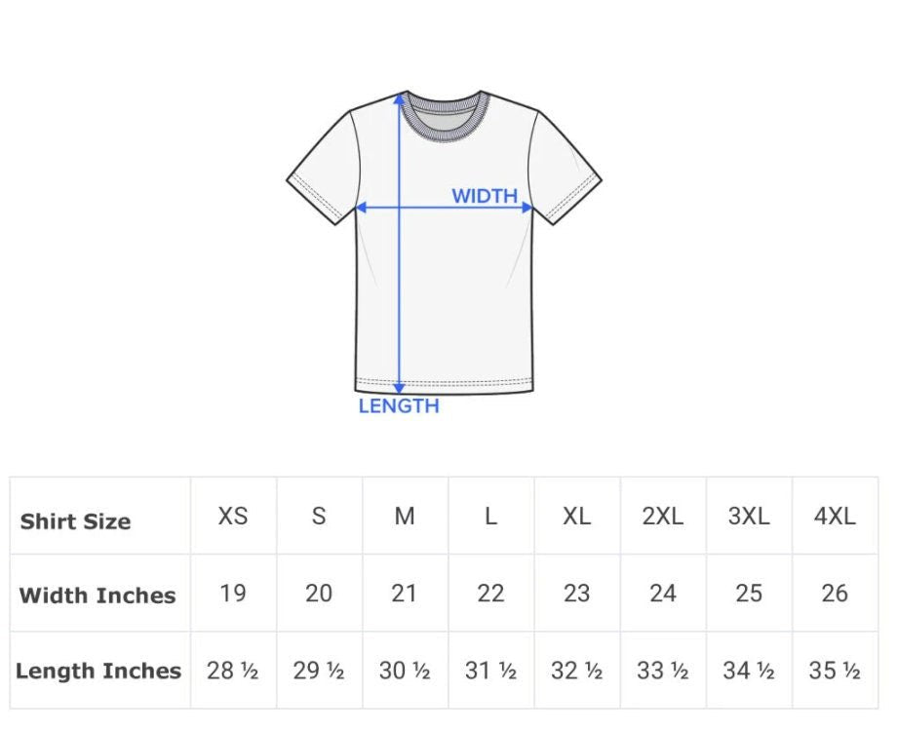Click the Length Inches row header
Image resolution: width=897 pixels, height=731 pixels.
pyautogui.click(x=98, y=671)
